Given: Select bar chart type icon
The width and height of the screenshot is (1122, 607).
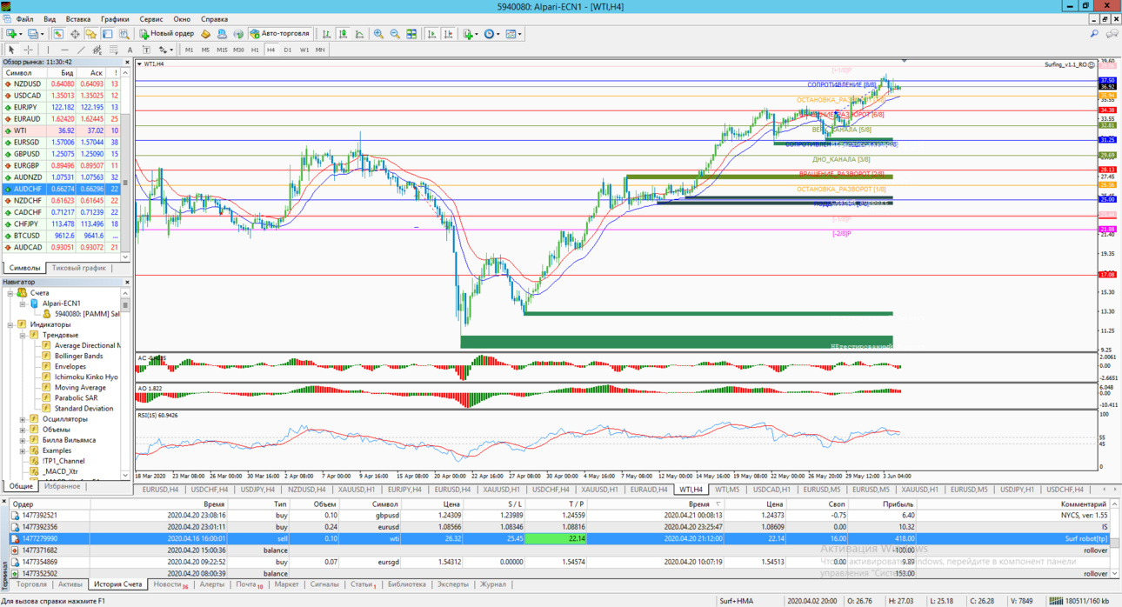Looking at the screenshot, I should [326, 34].
